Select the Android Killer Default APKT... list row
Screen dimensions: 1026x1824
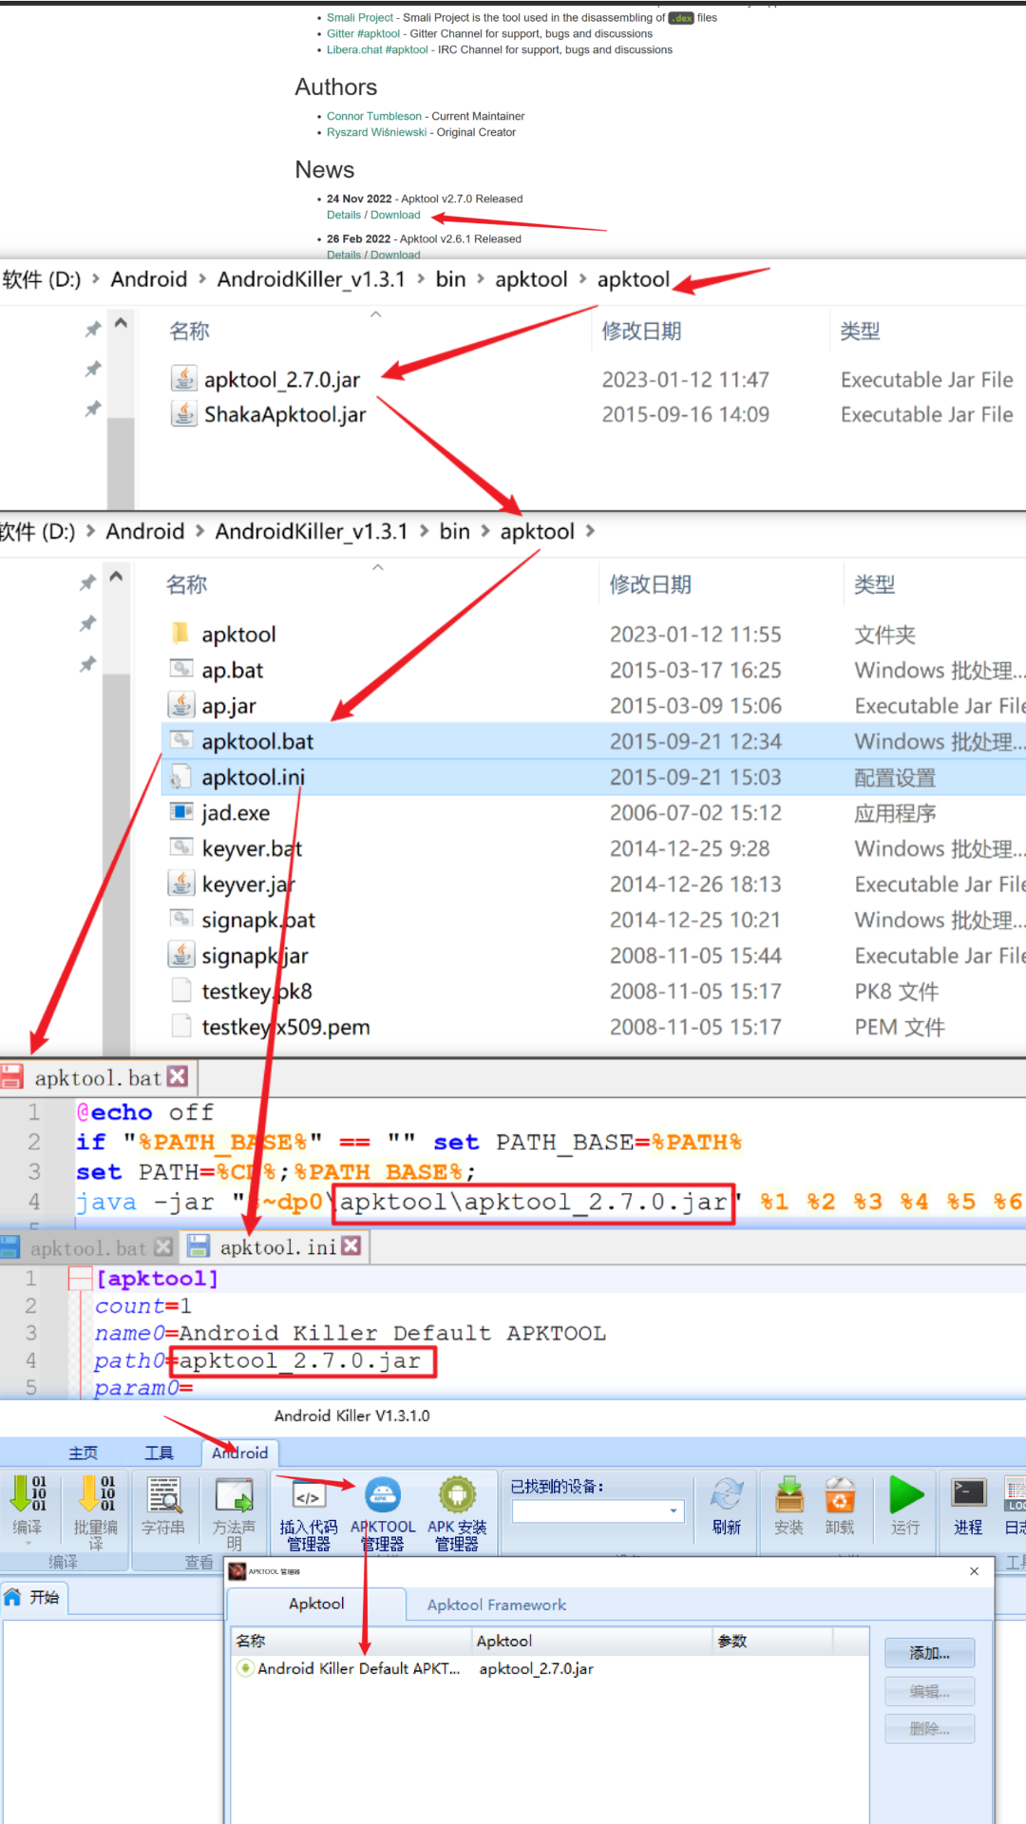coord(551,1668)
